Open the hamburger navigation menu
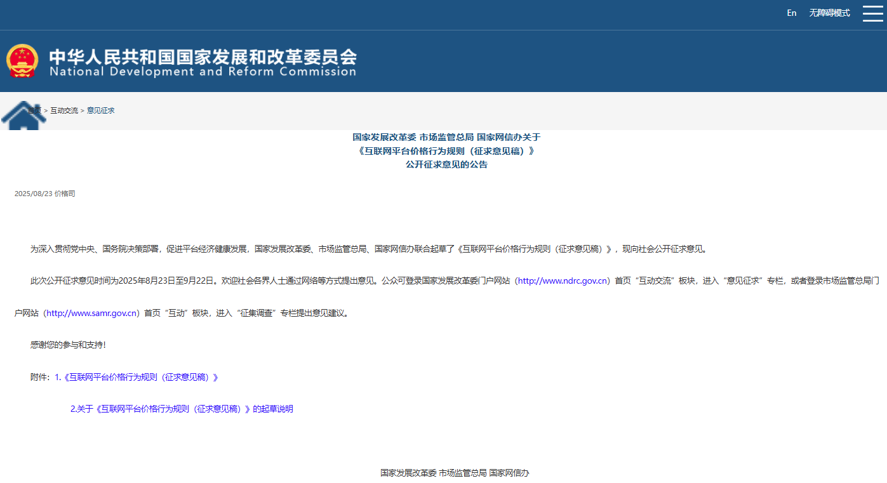The height and width of the screenshot is (483, 887). (872, 13)
